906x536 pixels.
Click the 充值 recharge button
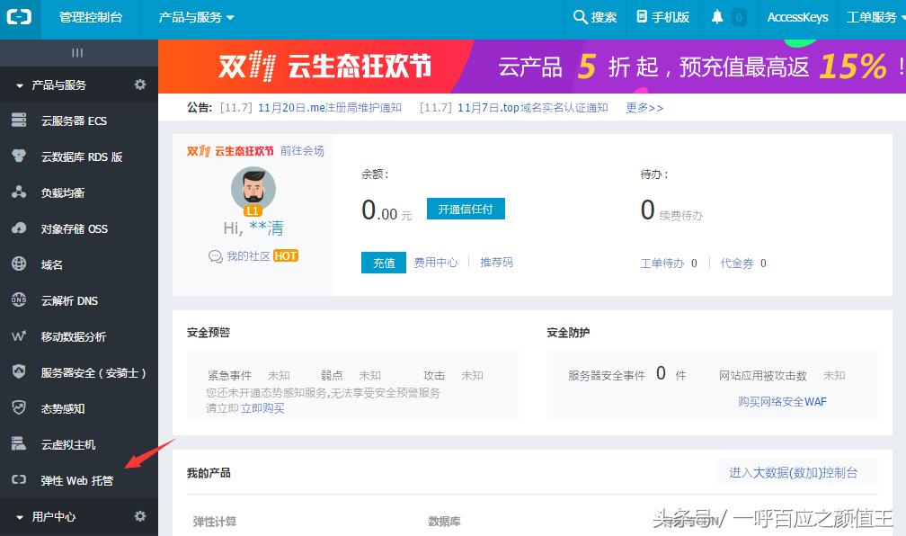pos(383,263)
